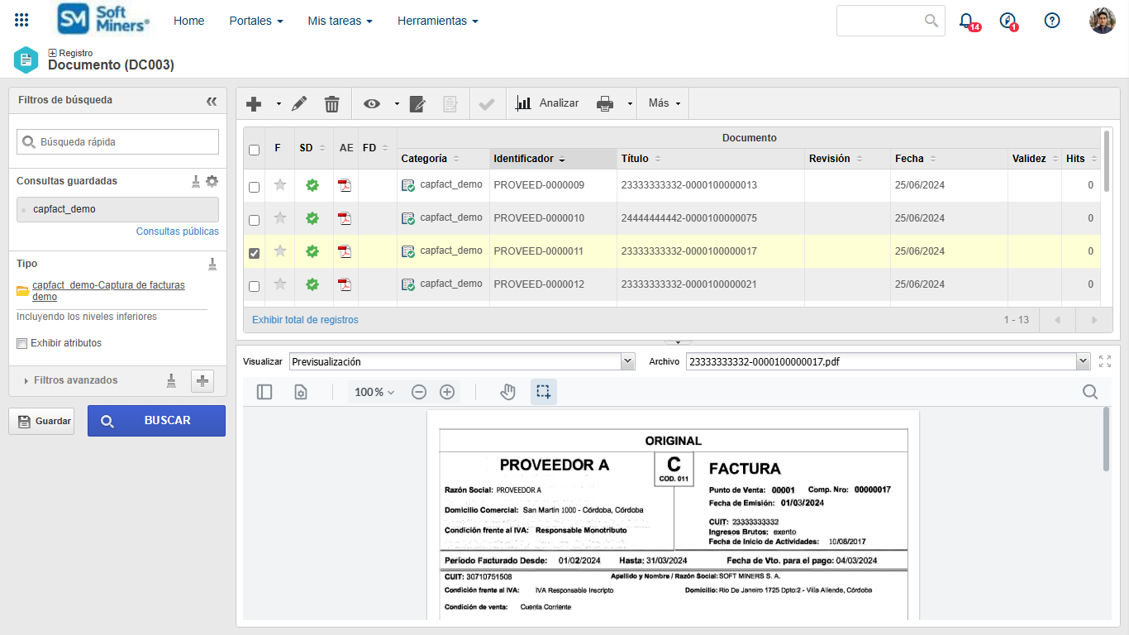Click the Exhibir total de registros link

click(305, 320)
